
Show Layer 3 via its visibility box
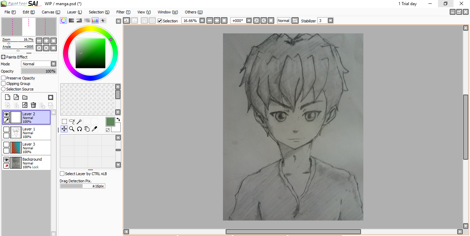[x=7, y=144]
